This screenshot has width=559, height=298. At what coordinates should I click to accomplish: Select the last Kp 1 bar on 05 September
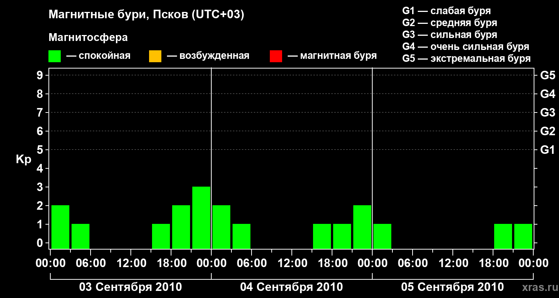point(523,236)
